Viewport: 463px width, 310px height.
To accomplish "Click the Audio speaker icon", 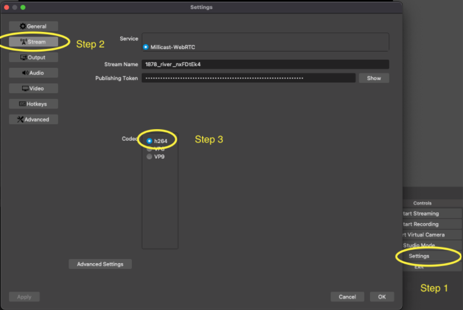I will [x=25, y=73].
